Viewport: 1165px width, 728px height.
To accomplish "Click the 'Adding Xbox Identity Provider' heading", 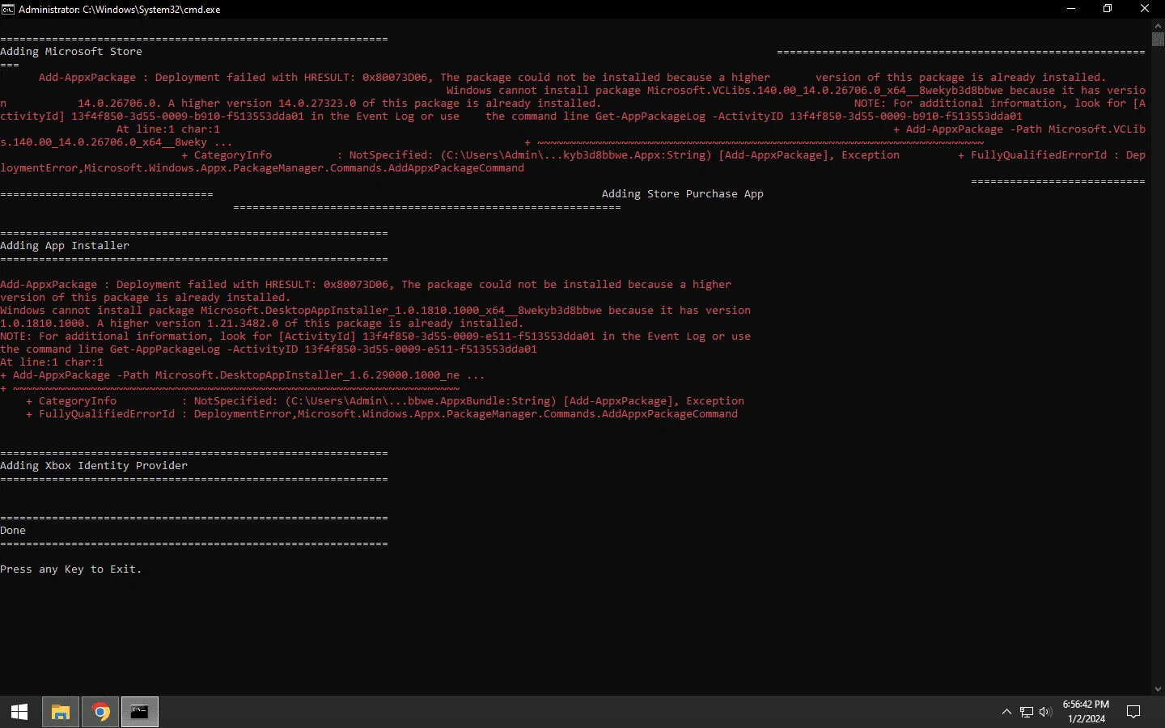I will pyautogui.click(x=94, y=466).
